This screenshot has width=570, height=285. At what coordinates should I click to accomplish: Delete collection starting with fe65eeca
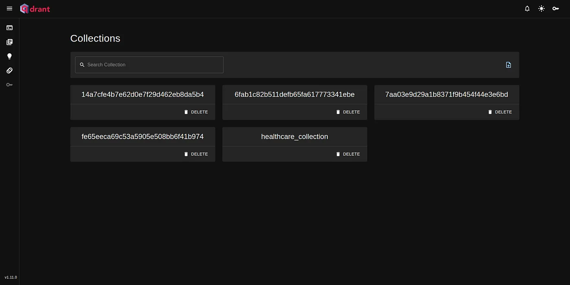pyautogui.click(x=196, y=154)
